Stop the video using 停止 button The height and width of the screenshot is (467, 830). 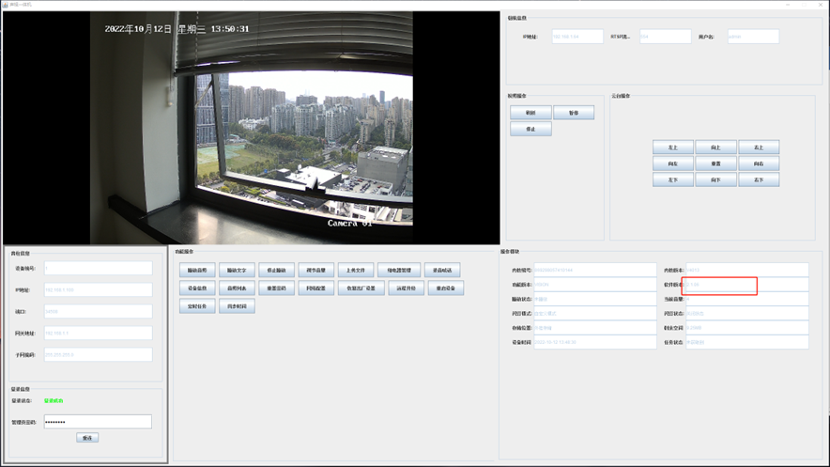pos(530,130)
